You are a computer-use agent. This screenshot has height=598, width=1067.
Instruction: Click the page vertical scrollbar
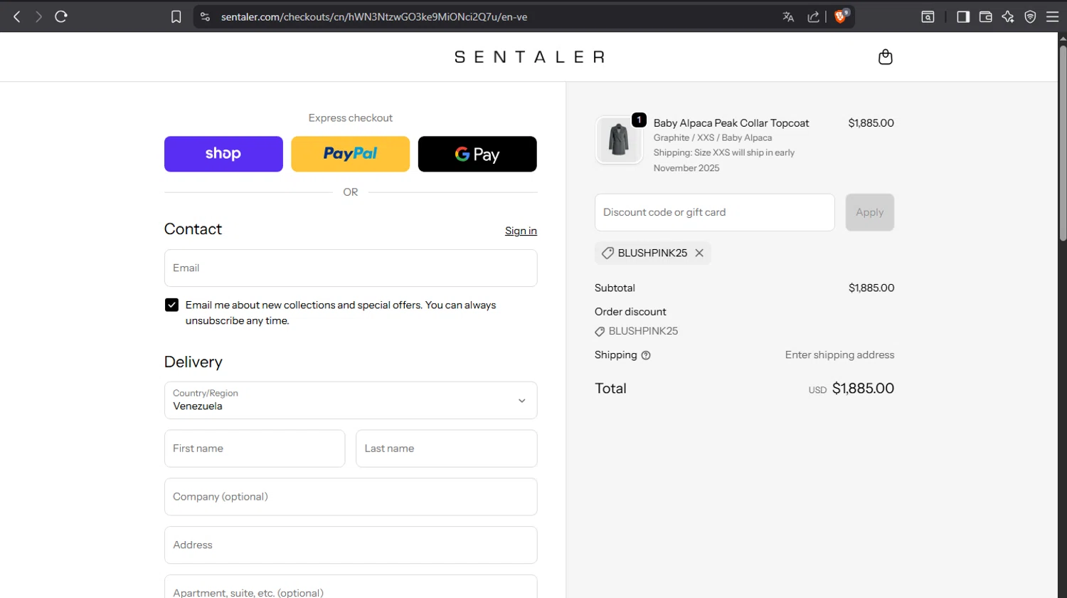[x=1063, y=142]
